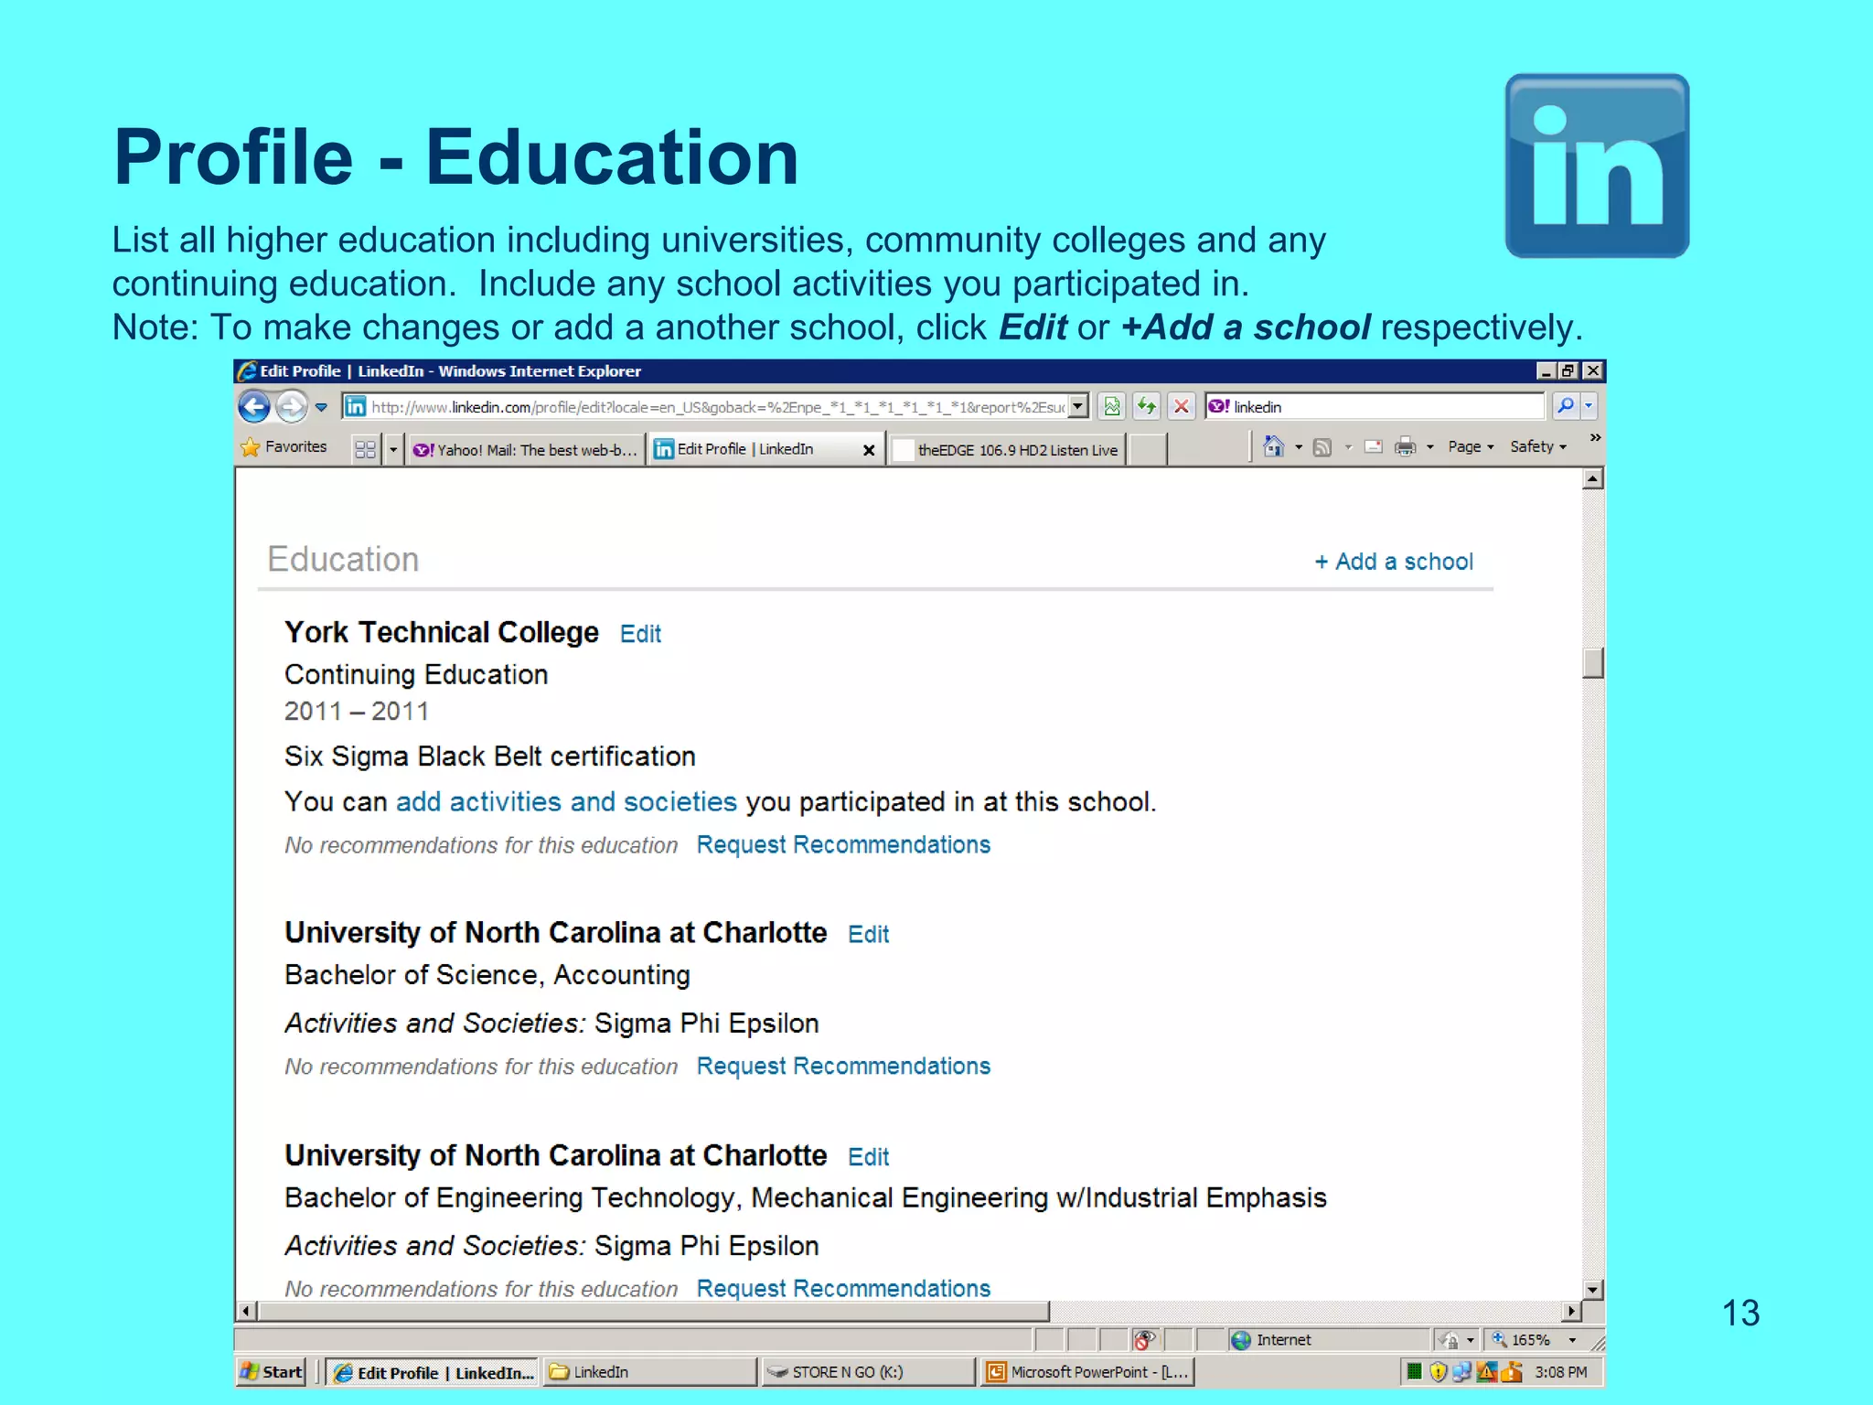
Task: Click the browser Back arrow button
Action: [x=254, y=406]
